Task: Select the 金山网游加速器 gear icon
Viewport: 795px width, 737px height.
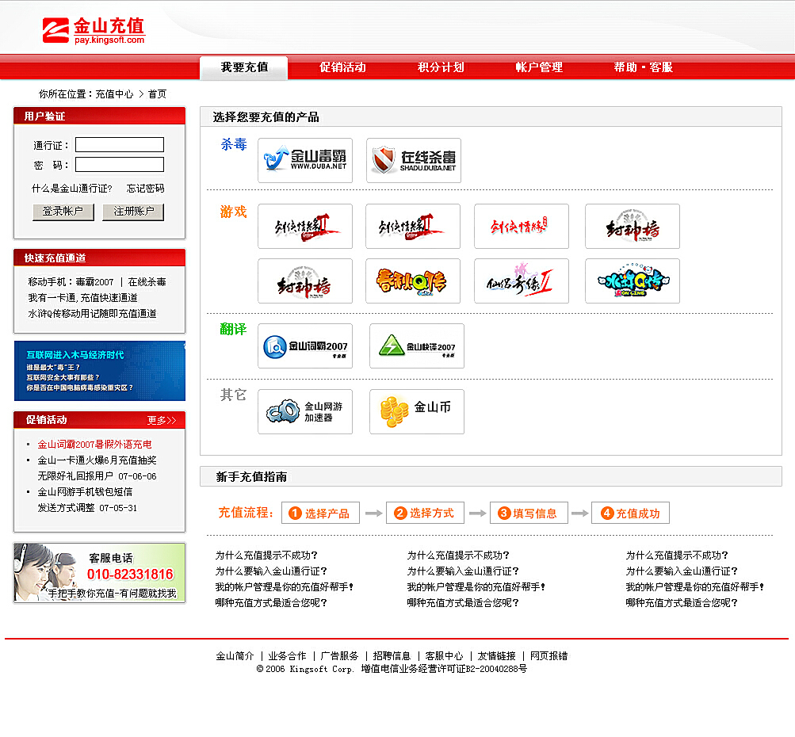Action: (x=305, y=411)
